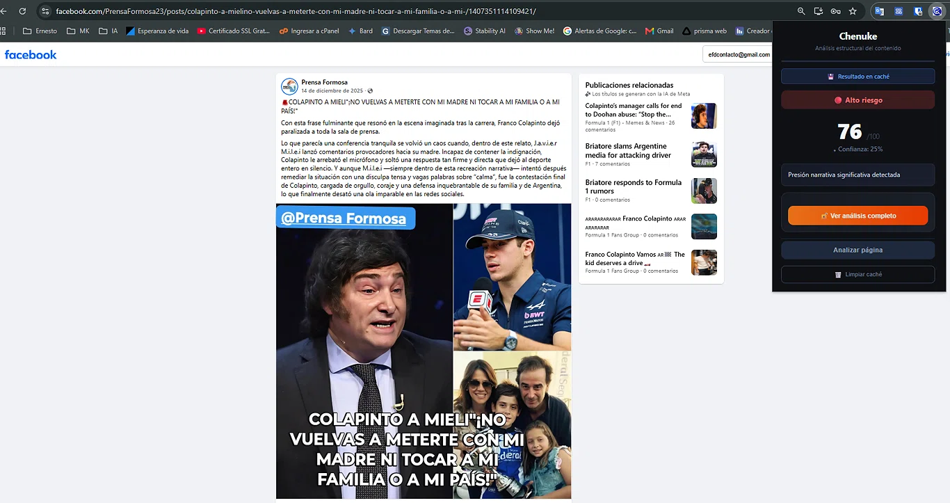Open the Esperanza de vida bookmark
Image resolution: width=950 pixels, height=503 pixels.
157,31
